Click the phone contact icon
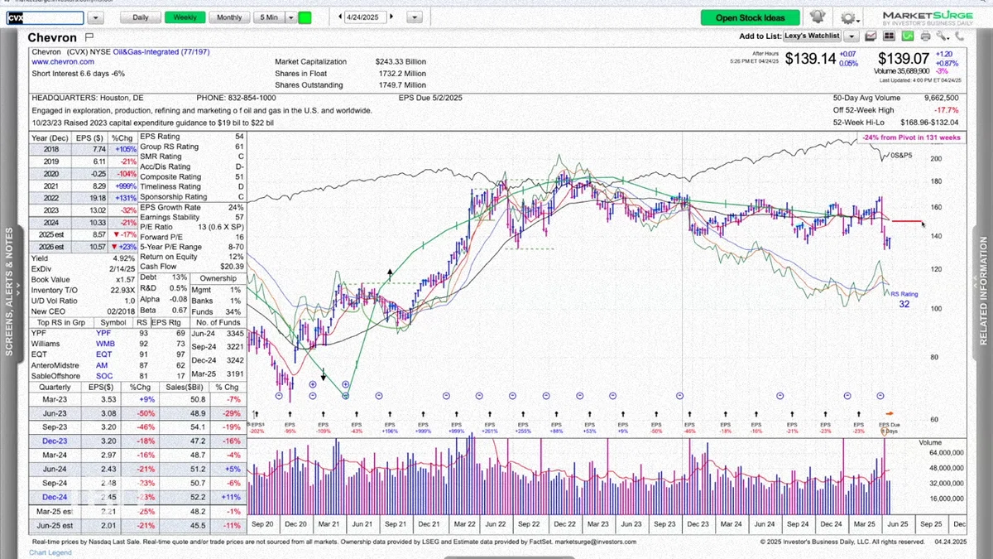993x559 pixels. tap(960, 36)
